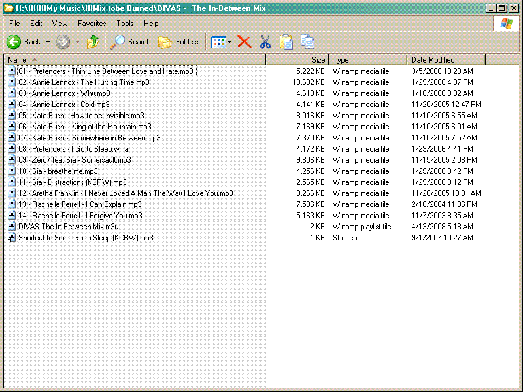The image size is (523, 392).
Task: Sort by the Date Modified column header
Action: click(446, 60)
